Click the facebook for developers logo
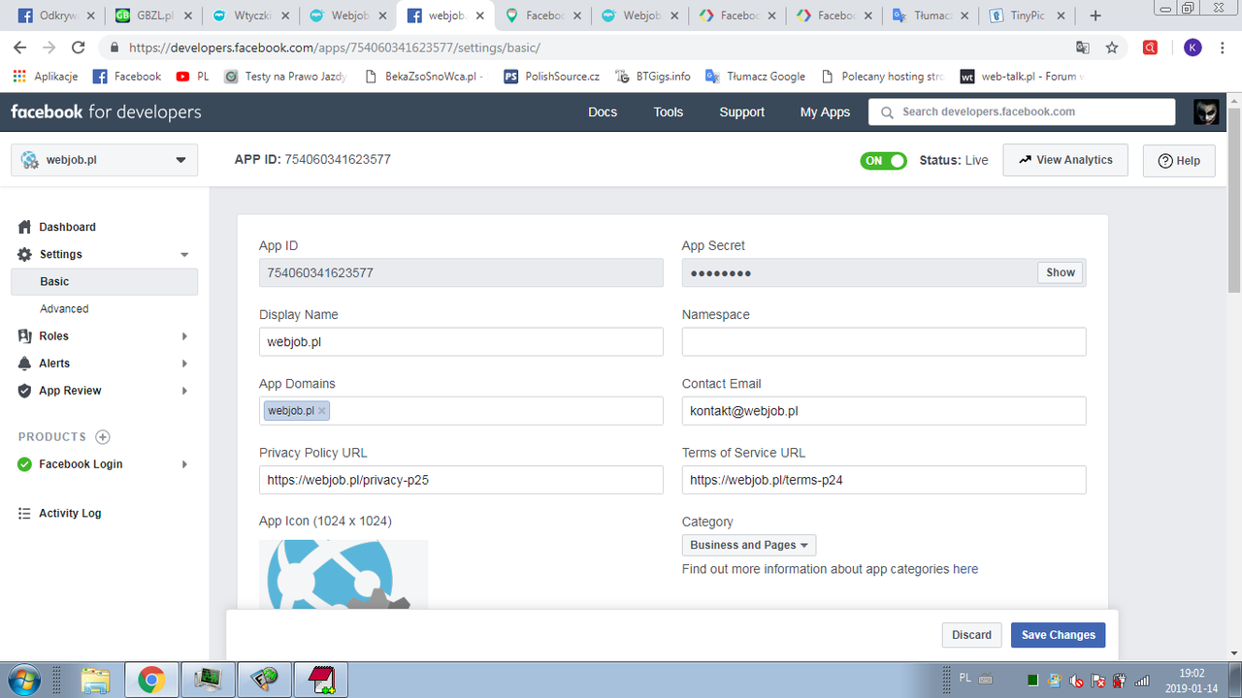This screenshot has width=1242, height=698. click(x=106, y=111)
